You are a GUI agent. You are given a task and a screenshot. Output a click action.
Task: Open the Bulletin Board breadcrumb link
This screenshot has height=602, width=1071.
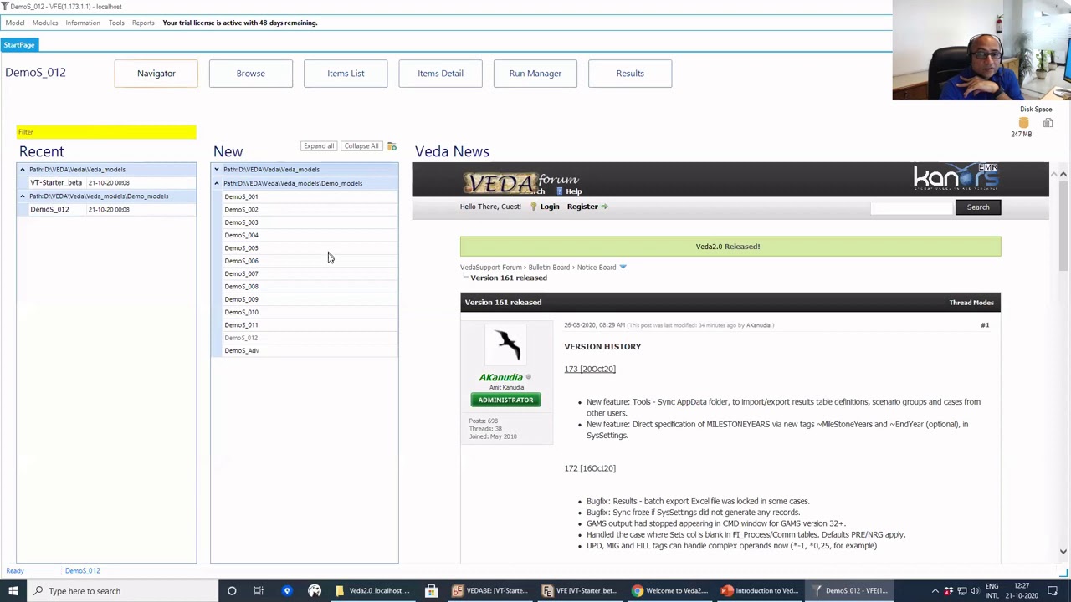click(549, 268)
